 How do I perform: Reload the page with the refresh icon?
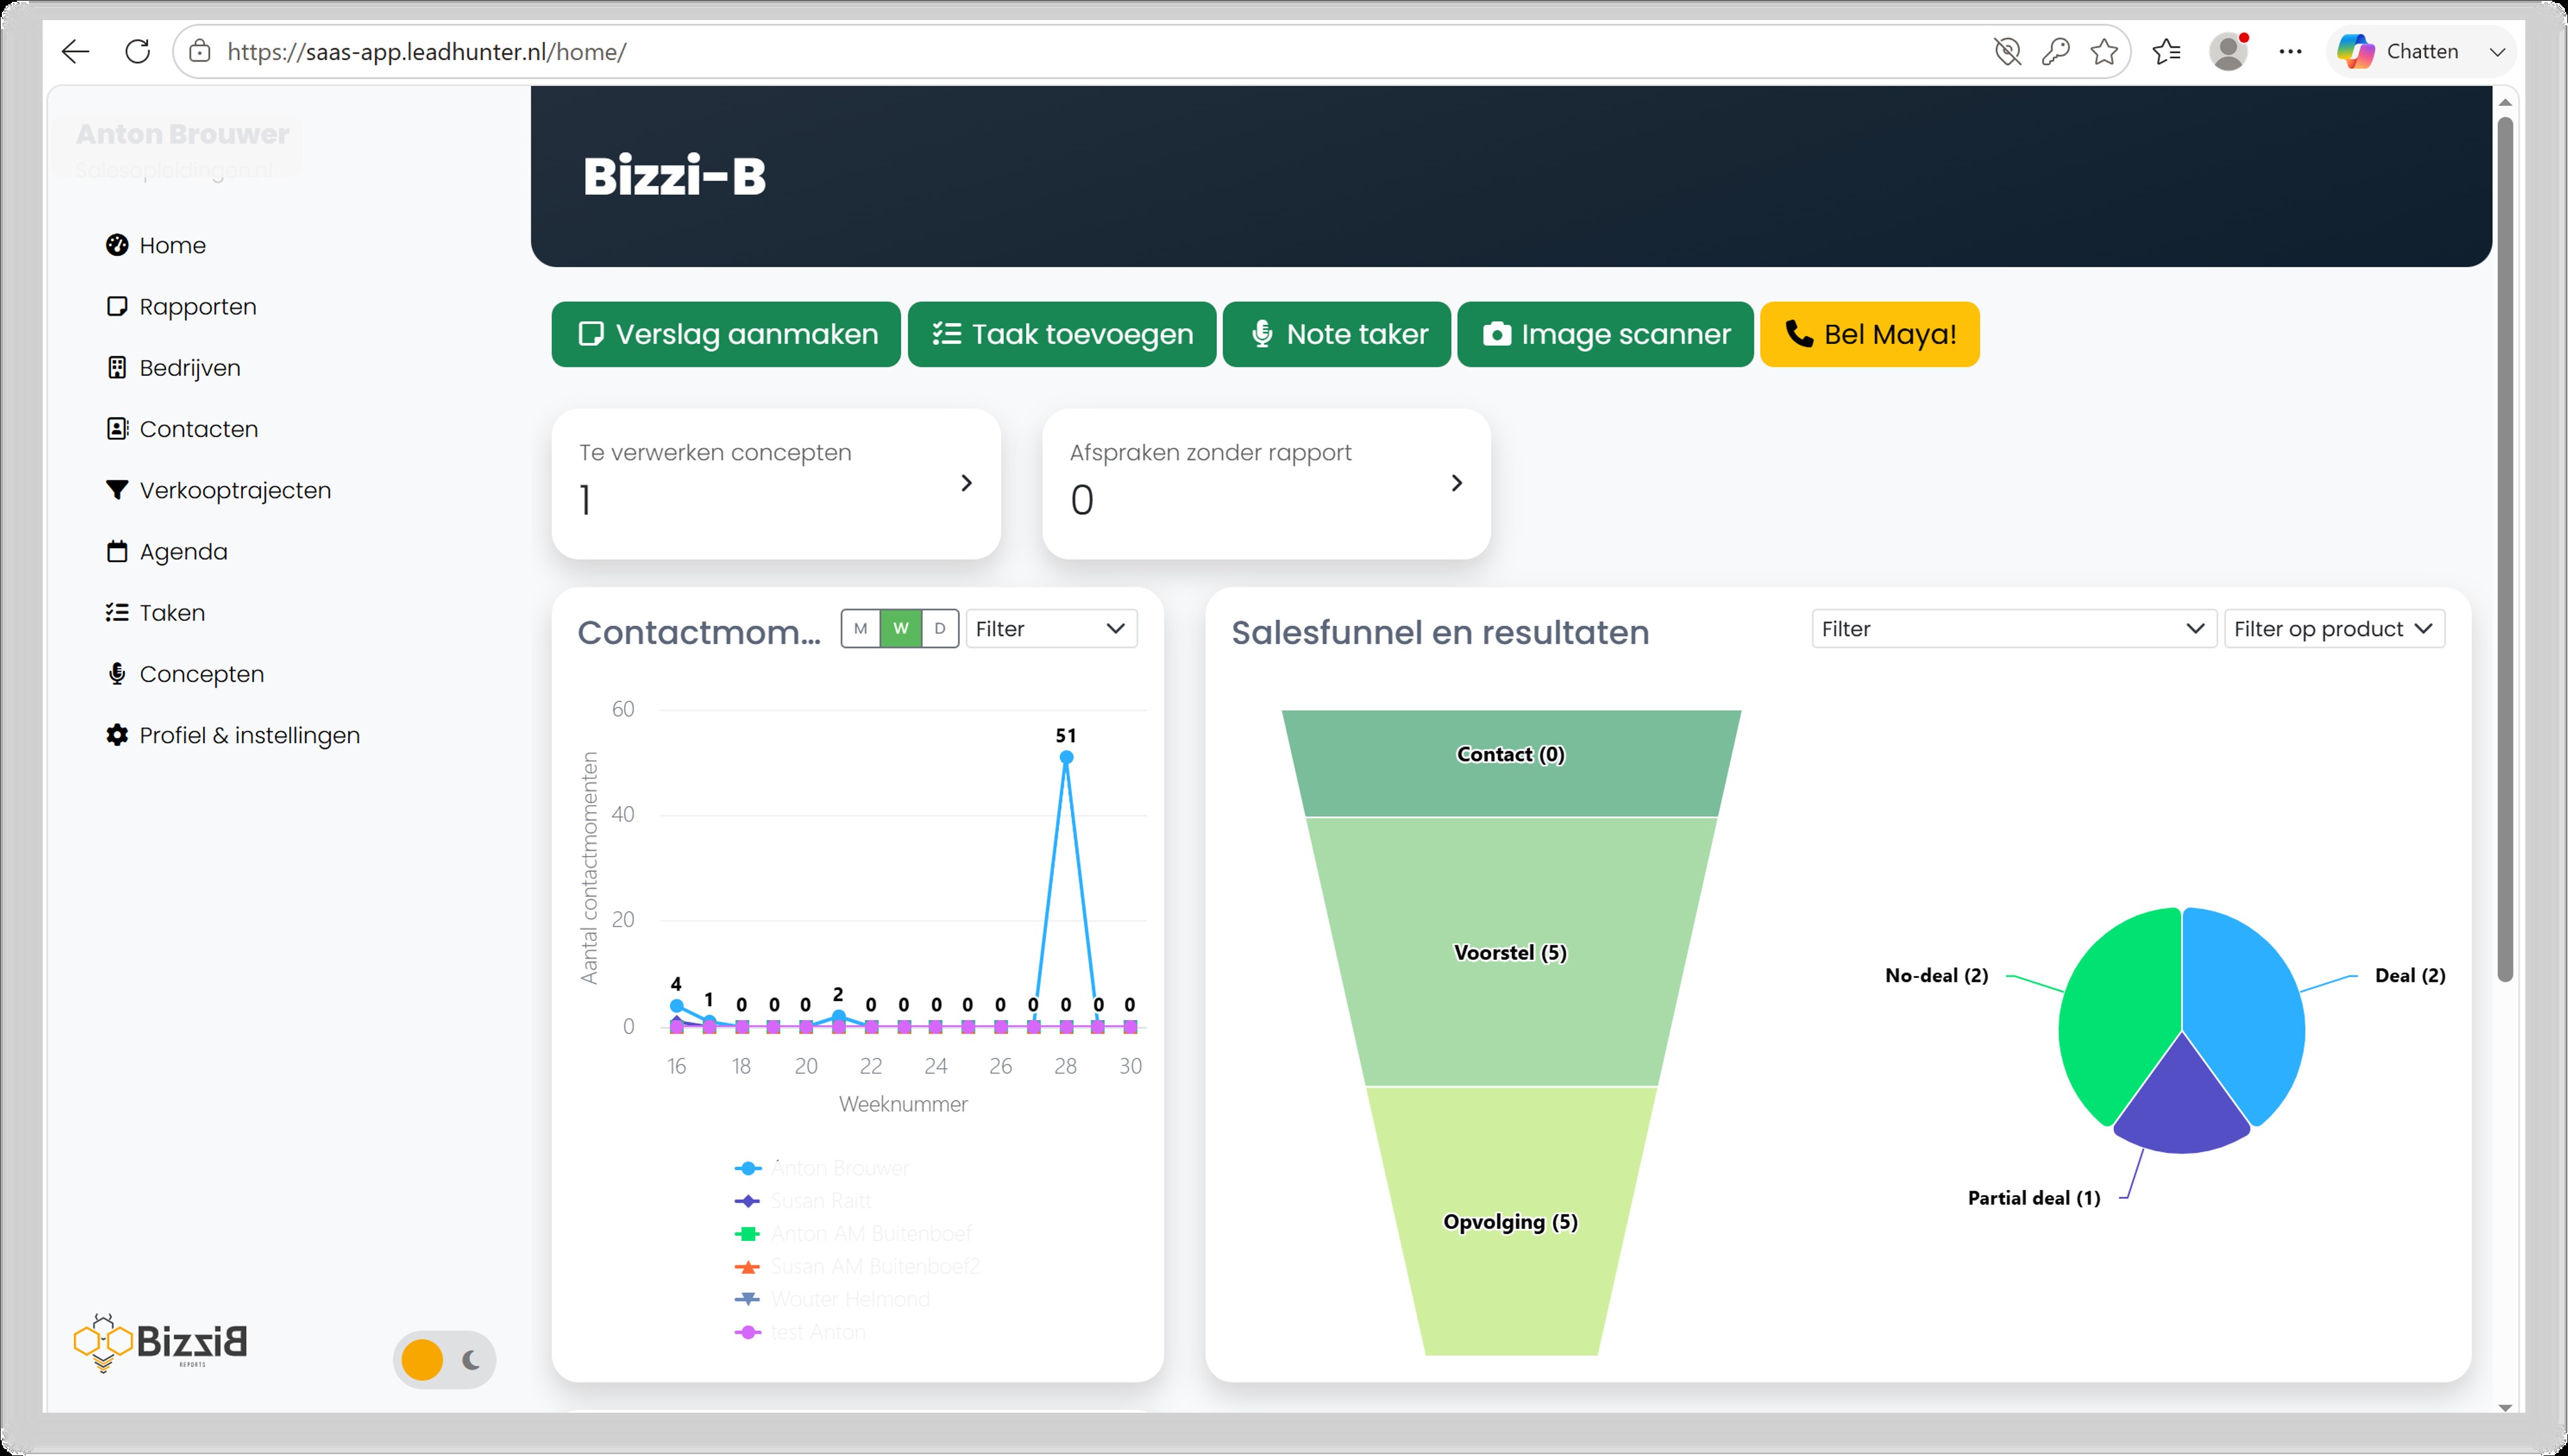tap(138, 52)
